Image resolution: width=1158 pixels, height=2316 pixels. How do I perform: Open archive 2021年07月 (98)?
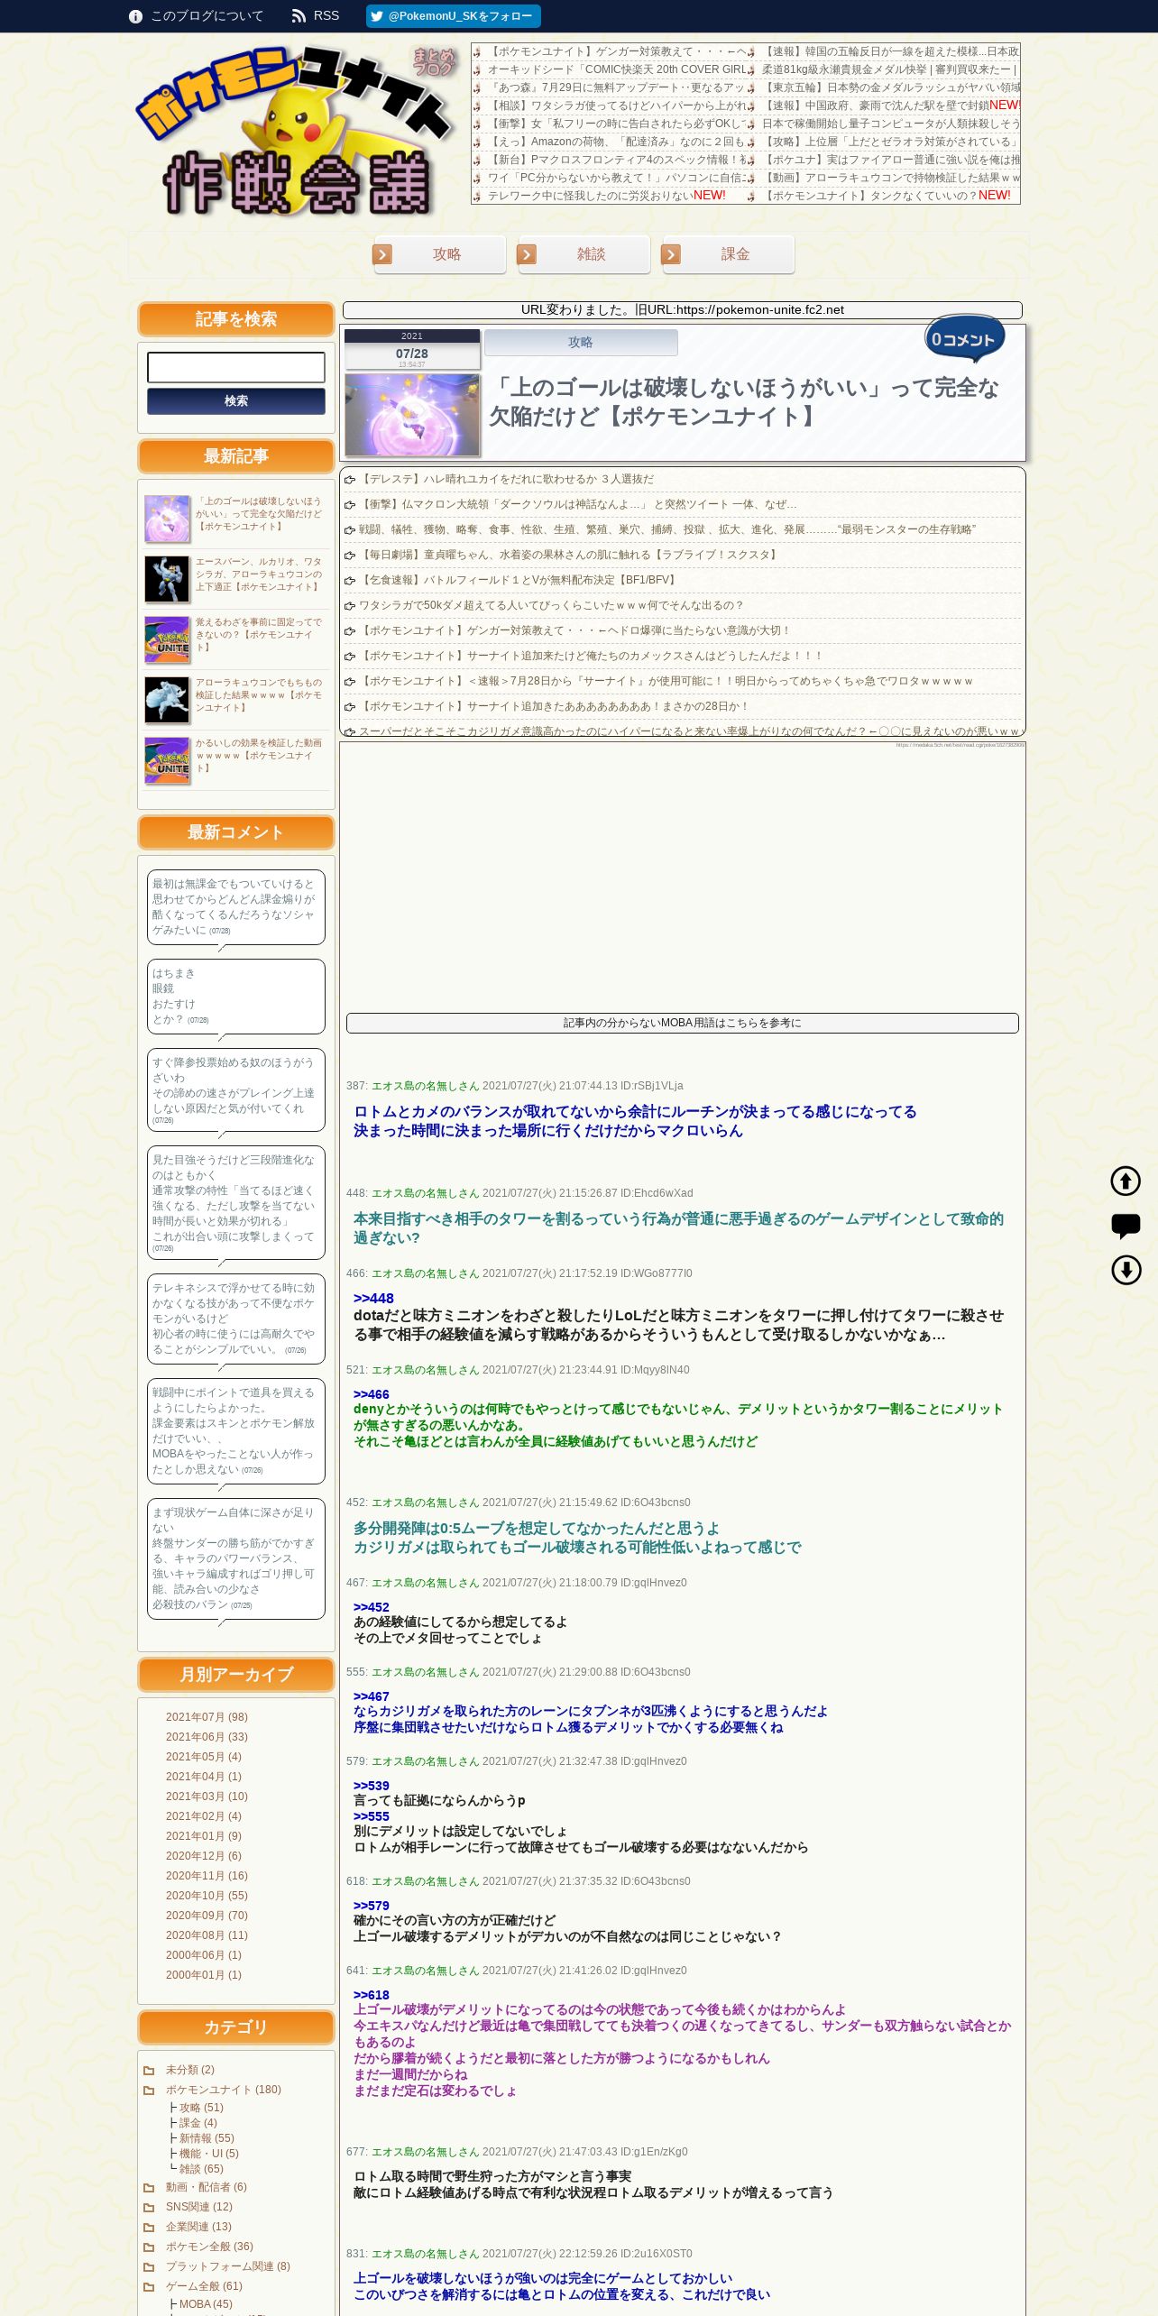[207, 1717]
